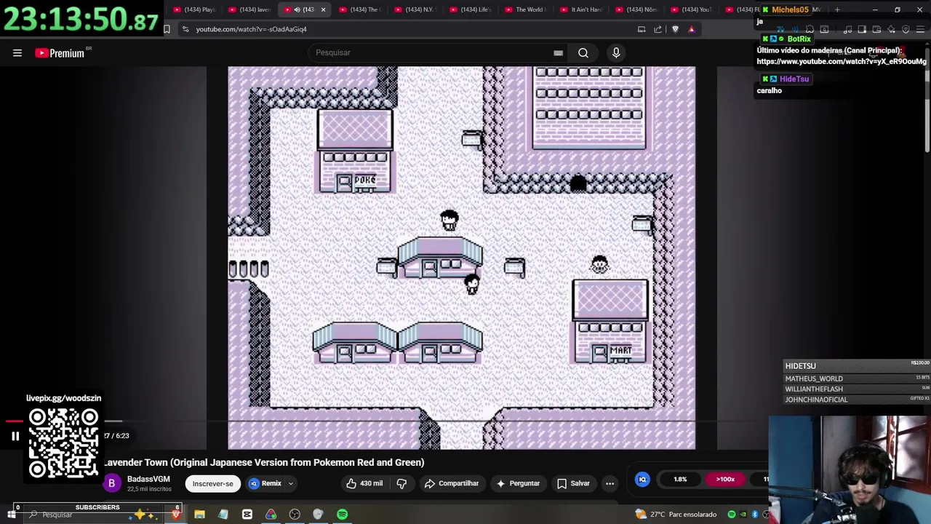Click the HideTsu username in chat

tap(794, 79)
